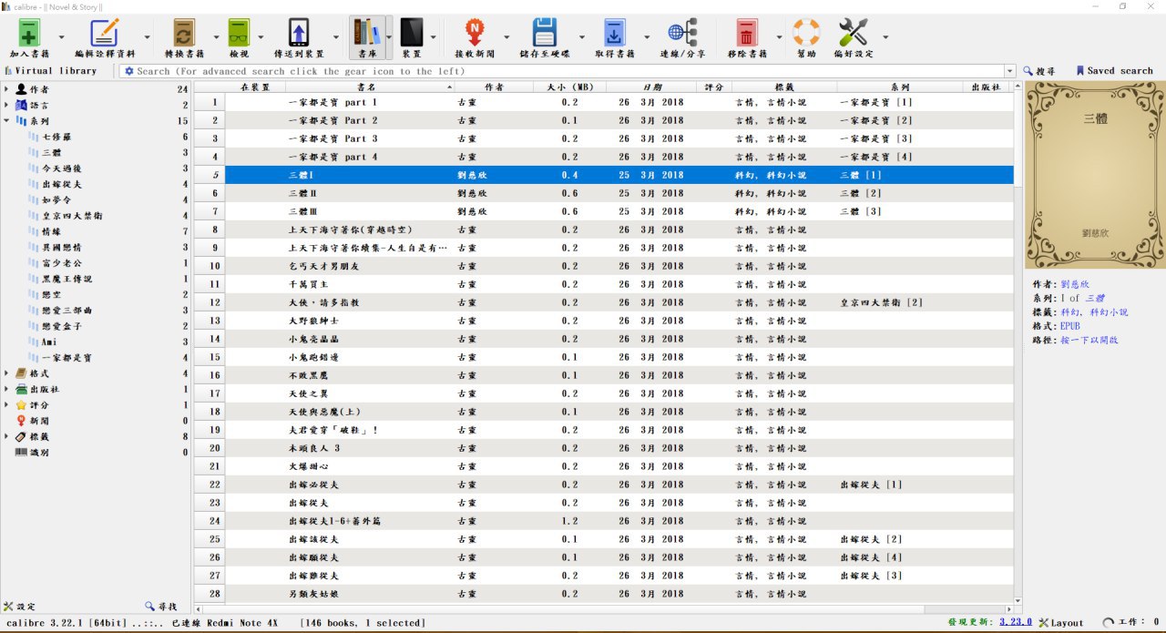The height and width of the screenshot is (633, 1166).
Task: Open the 檢視 book viewer icon
Action: pyautogui.click(x=239, y=34)
